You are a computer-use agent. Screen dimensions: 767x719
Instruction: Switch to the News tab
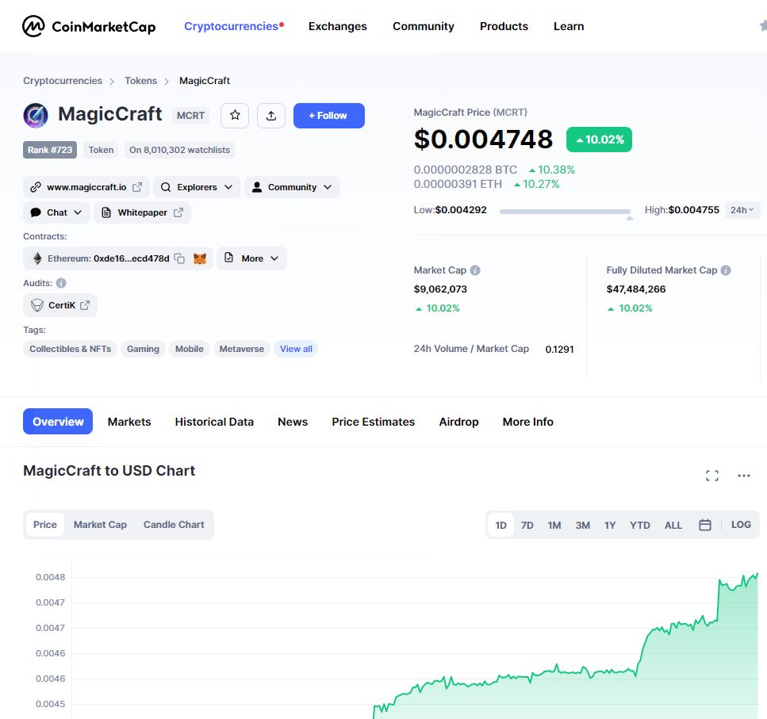293,422
